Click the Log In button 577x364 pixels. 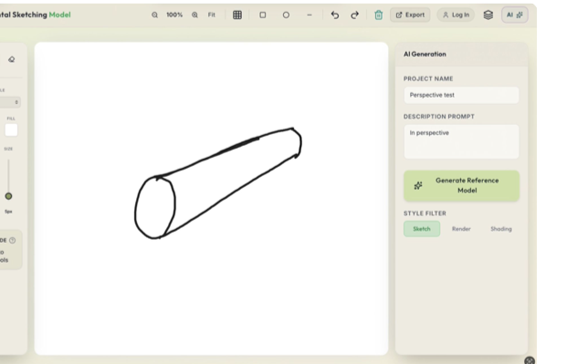tap(456, 16)
